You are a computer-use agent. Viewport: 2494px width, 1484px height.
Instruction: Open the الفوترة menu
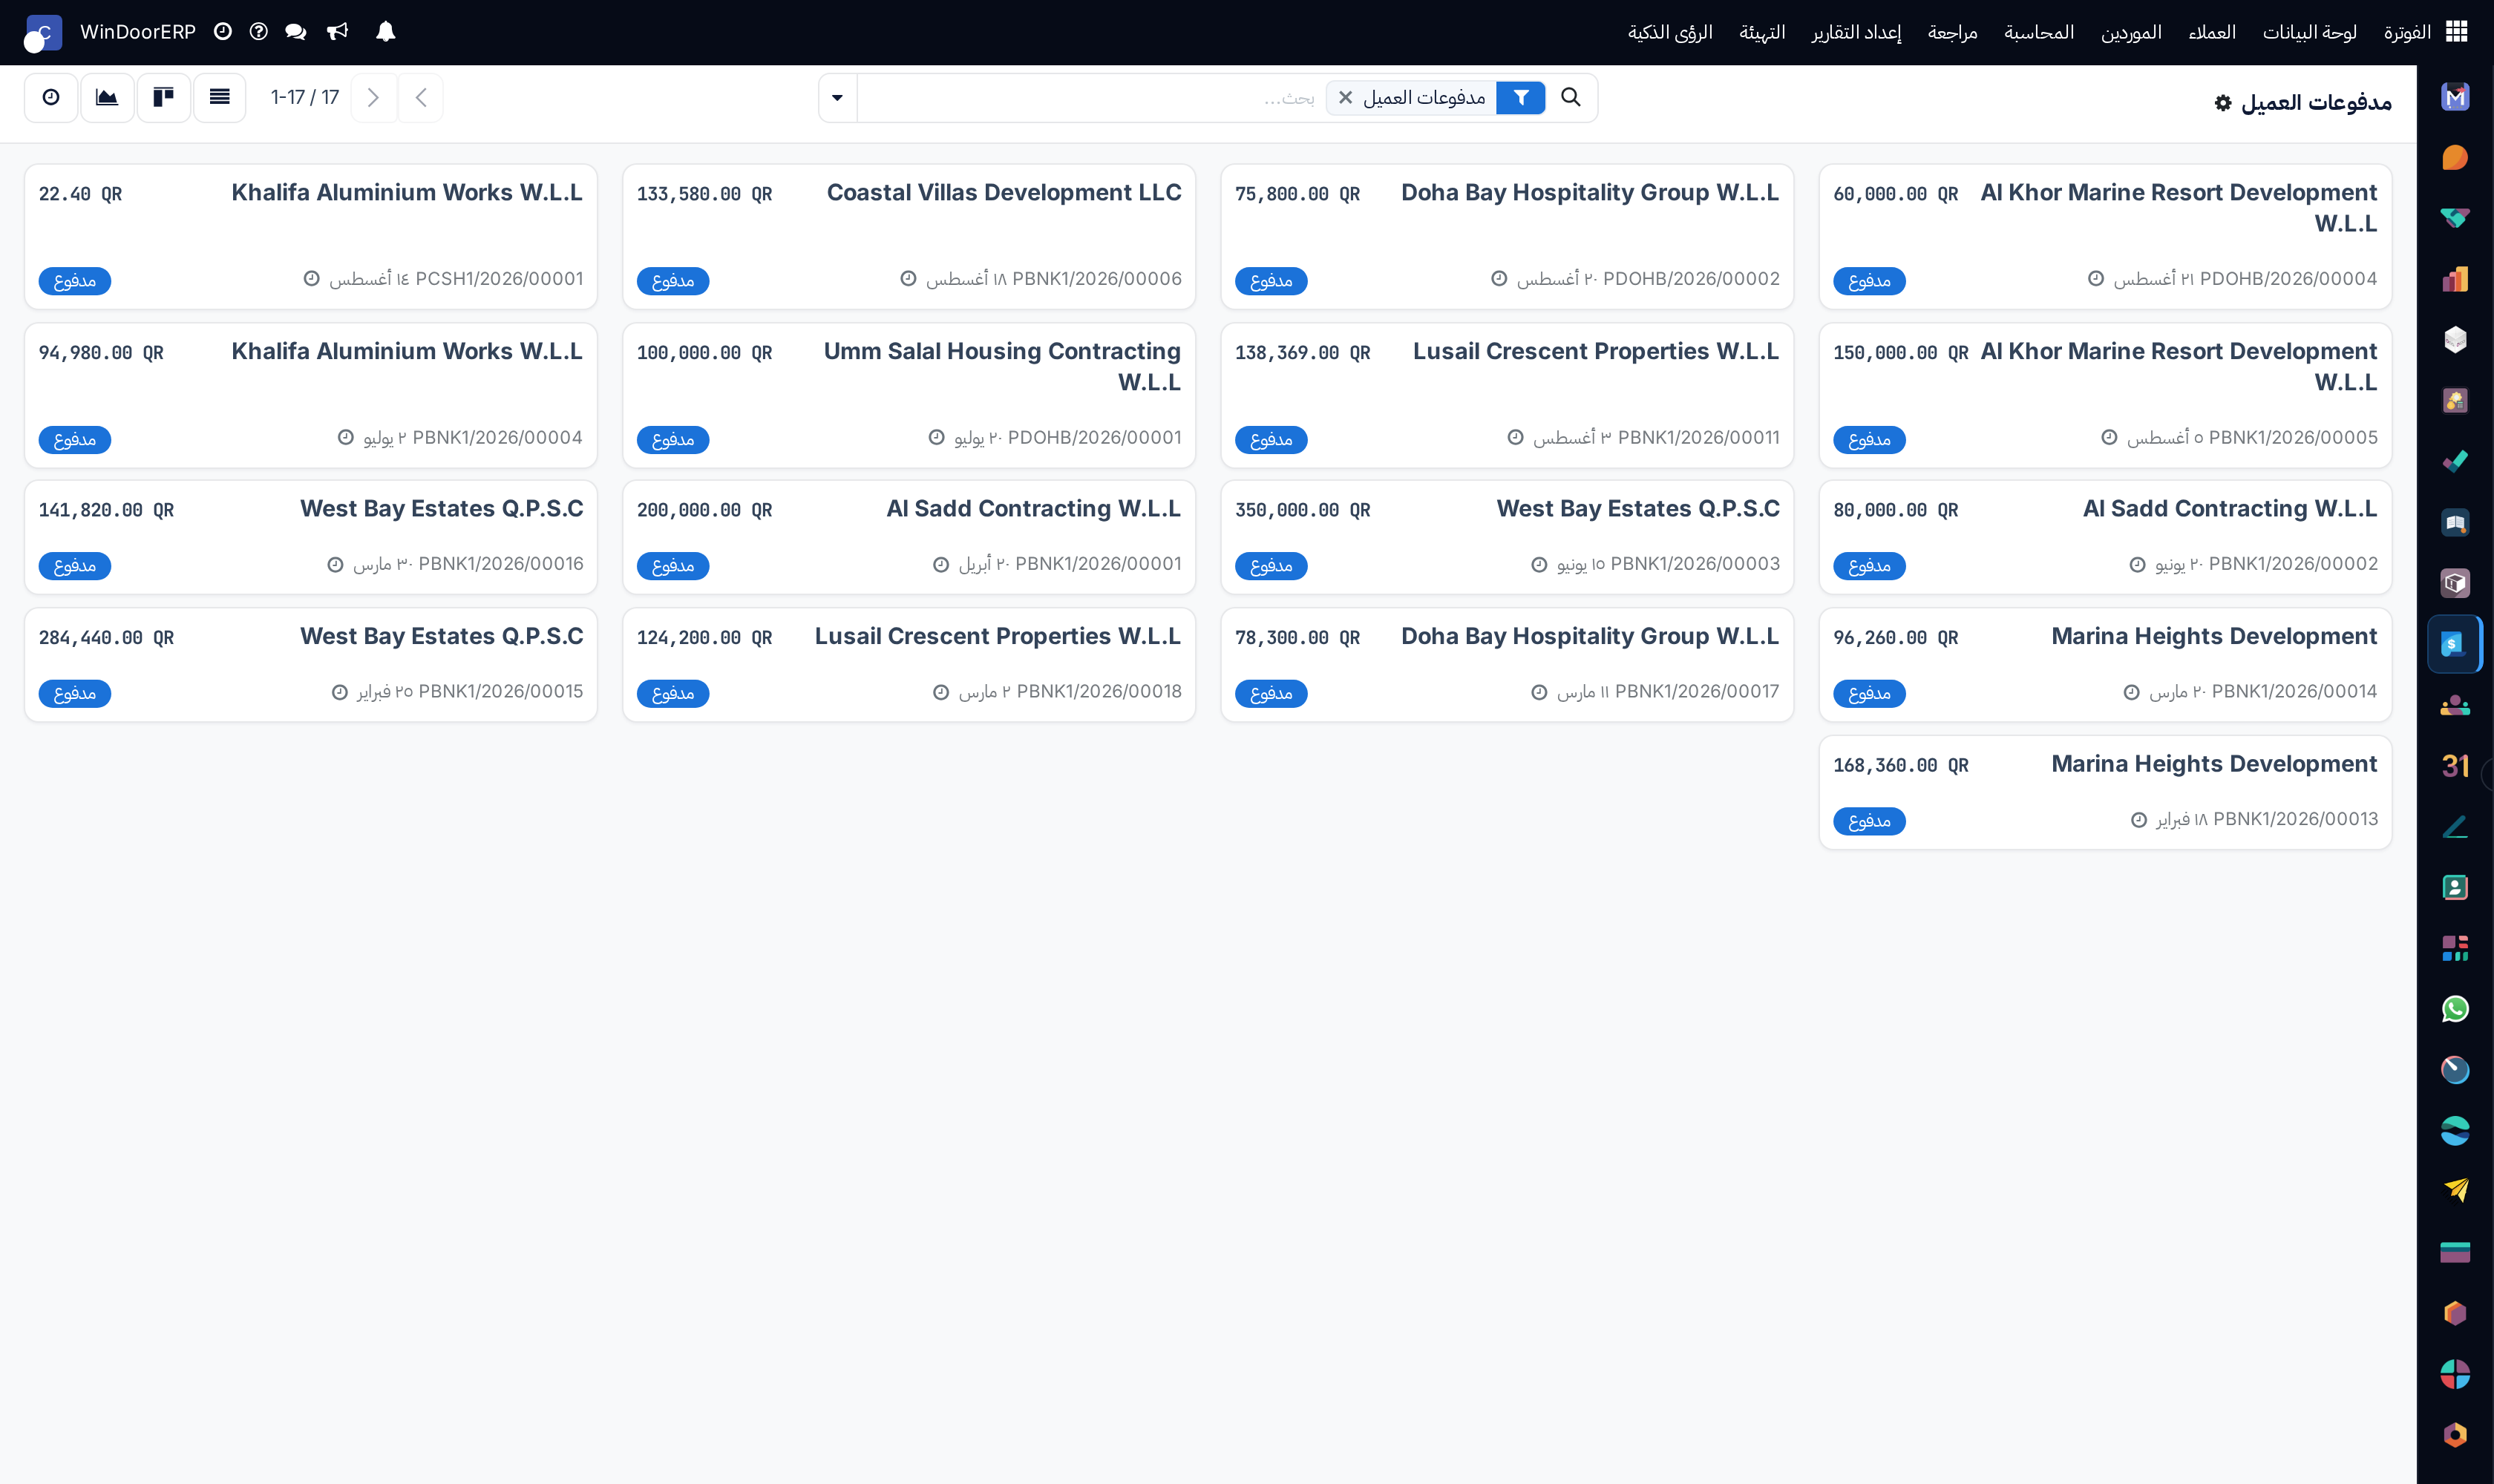click(2406, 32)
